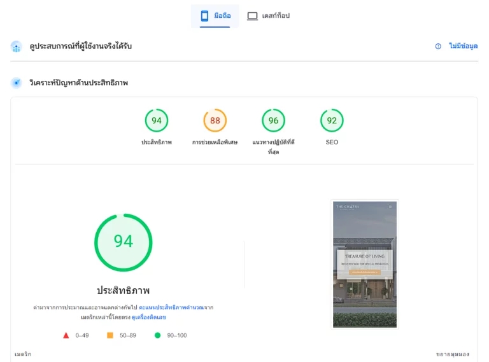
Task: Click the performance diagnose gauge icon
Action: (16, 83)
